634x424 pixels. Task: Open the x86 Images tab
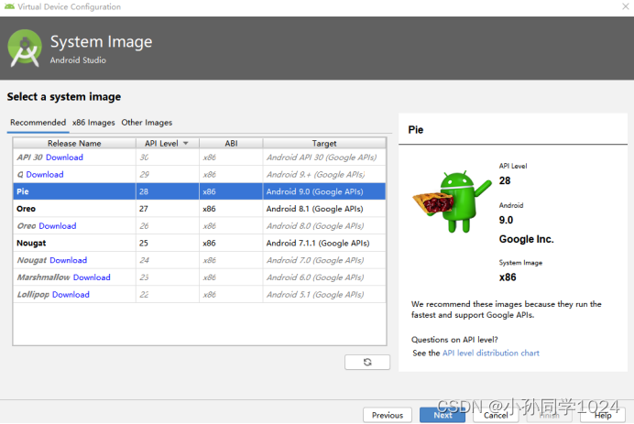[93, 122]
